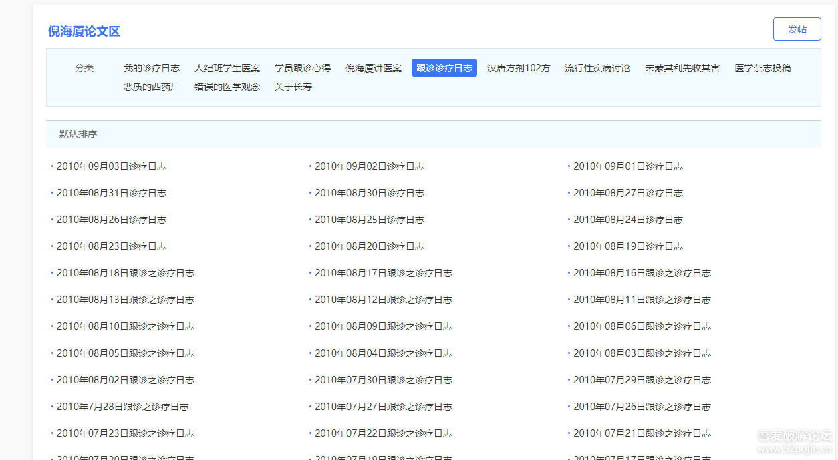This screenshot has width=838, height=460.
Task: Open post 2010年08月24日诊疗日志
Action: point(627,220)
